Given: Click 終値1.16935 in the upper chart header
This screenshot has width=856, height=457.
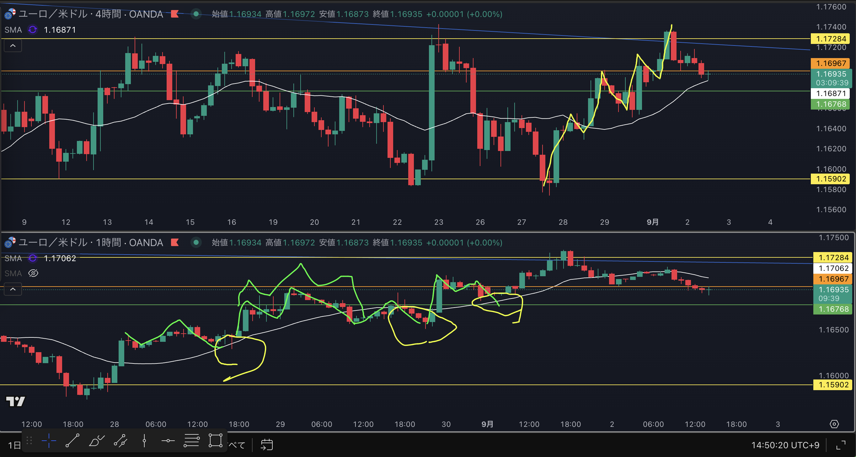Looking at the screenshot, I should point(398,14).
